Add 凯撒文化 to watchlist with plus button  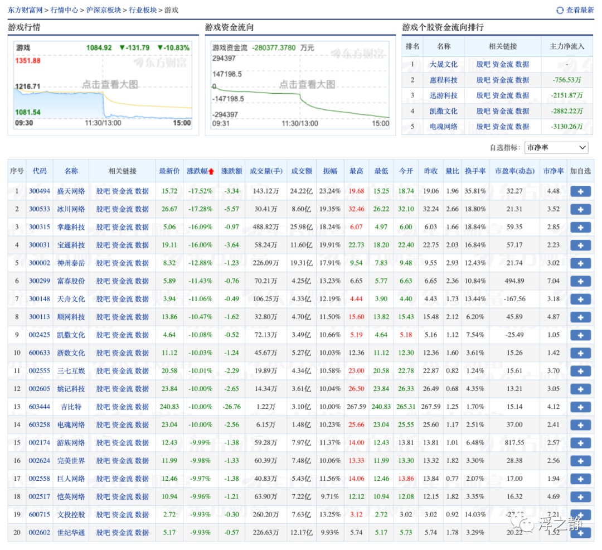click(580, 335)
